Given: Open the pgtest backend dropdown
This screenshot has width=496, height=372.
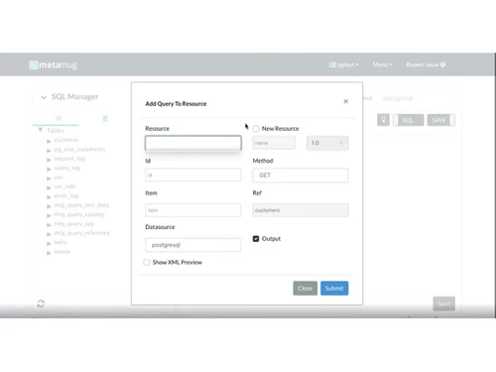Looking at the screenshot, I should [344, 64].
